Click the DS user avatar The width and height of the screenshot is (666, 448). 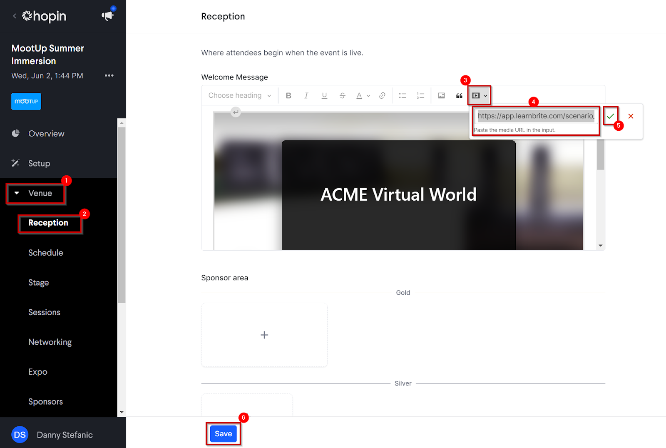(x=20, y=435)
